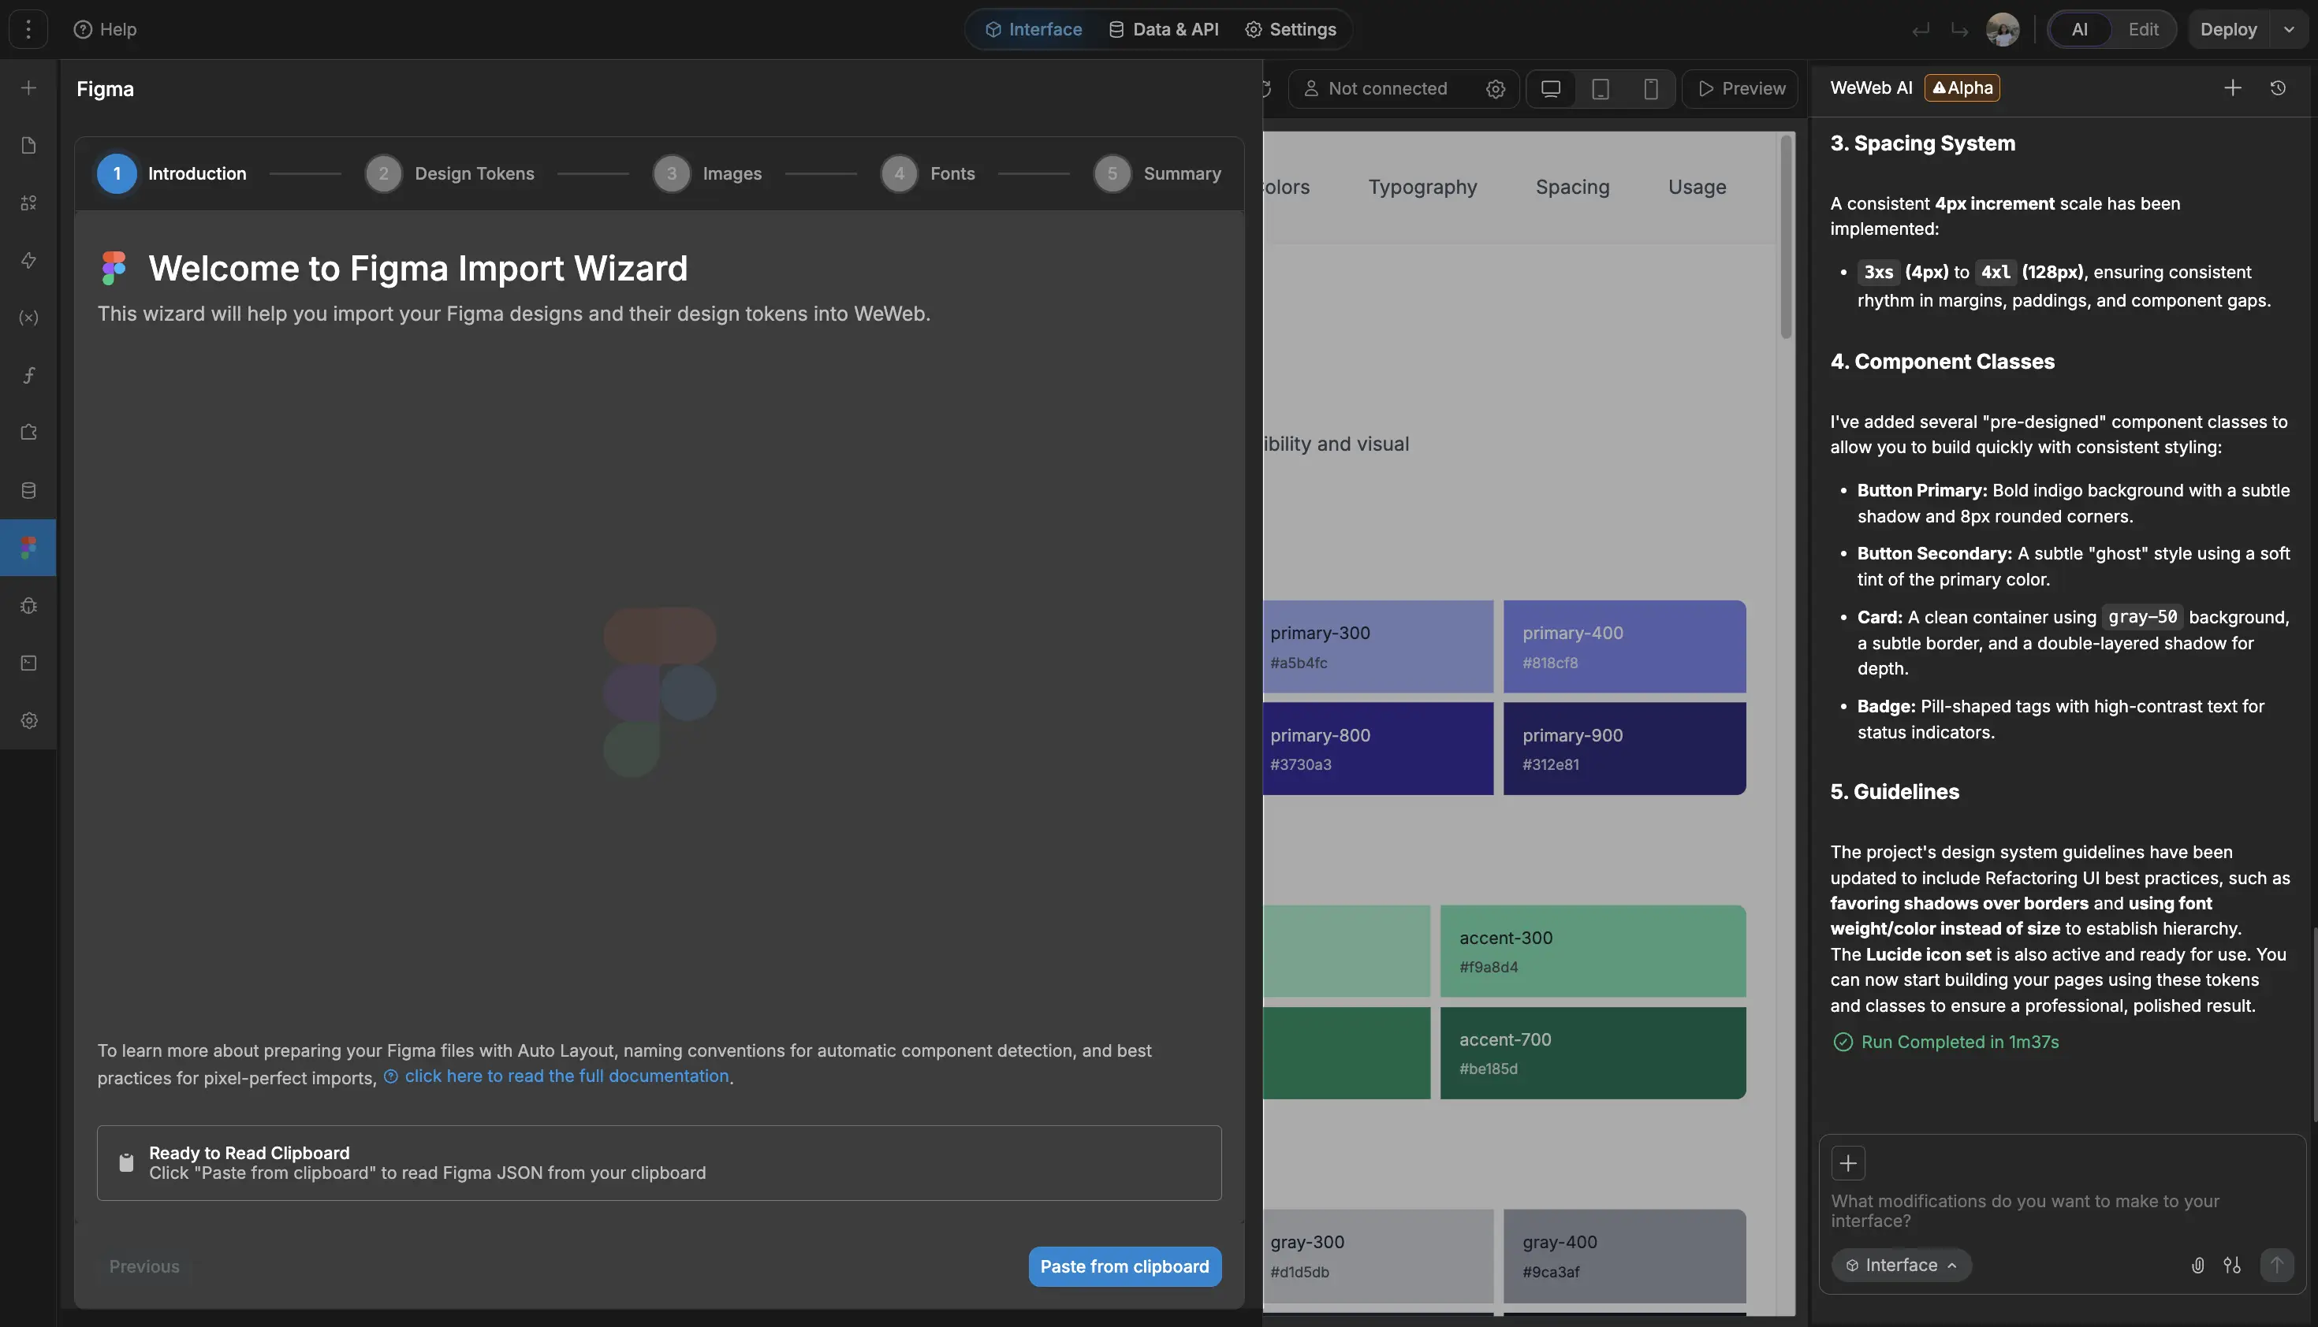Screen dimensions: 2318x1327
Task: Click the paperclip attach icon
Action: click(x=2197, y=1265)
